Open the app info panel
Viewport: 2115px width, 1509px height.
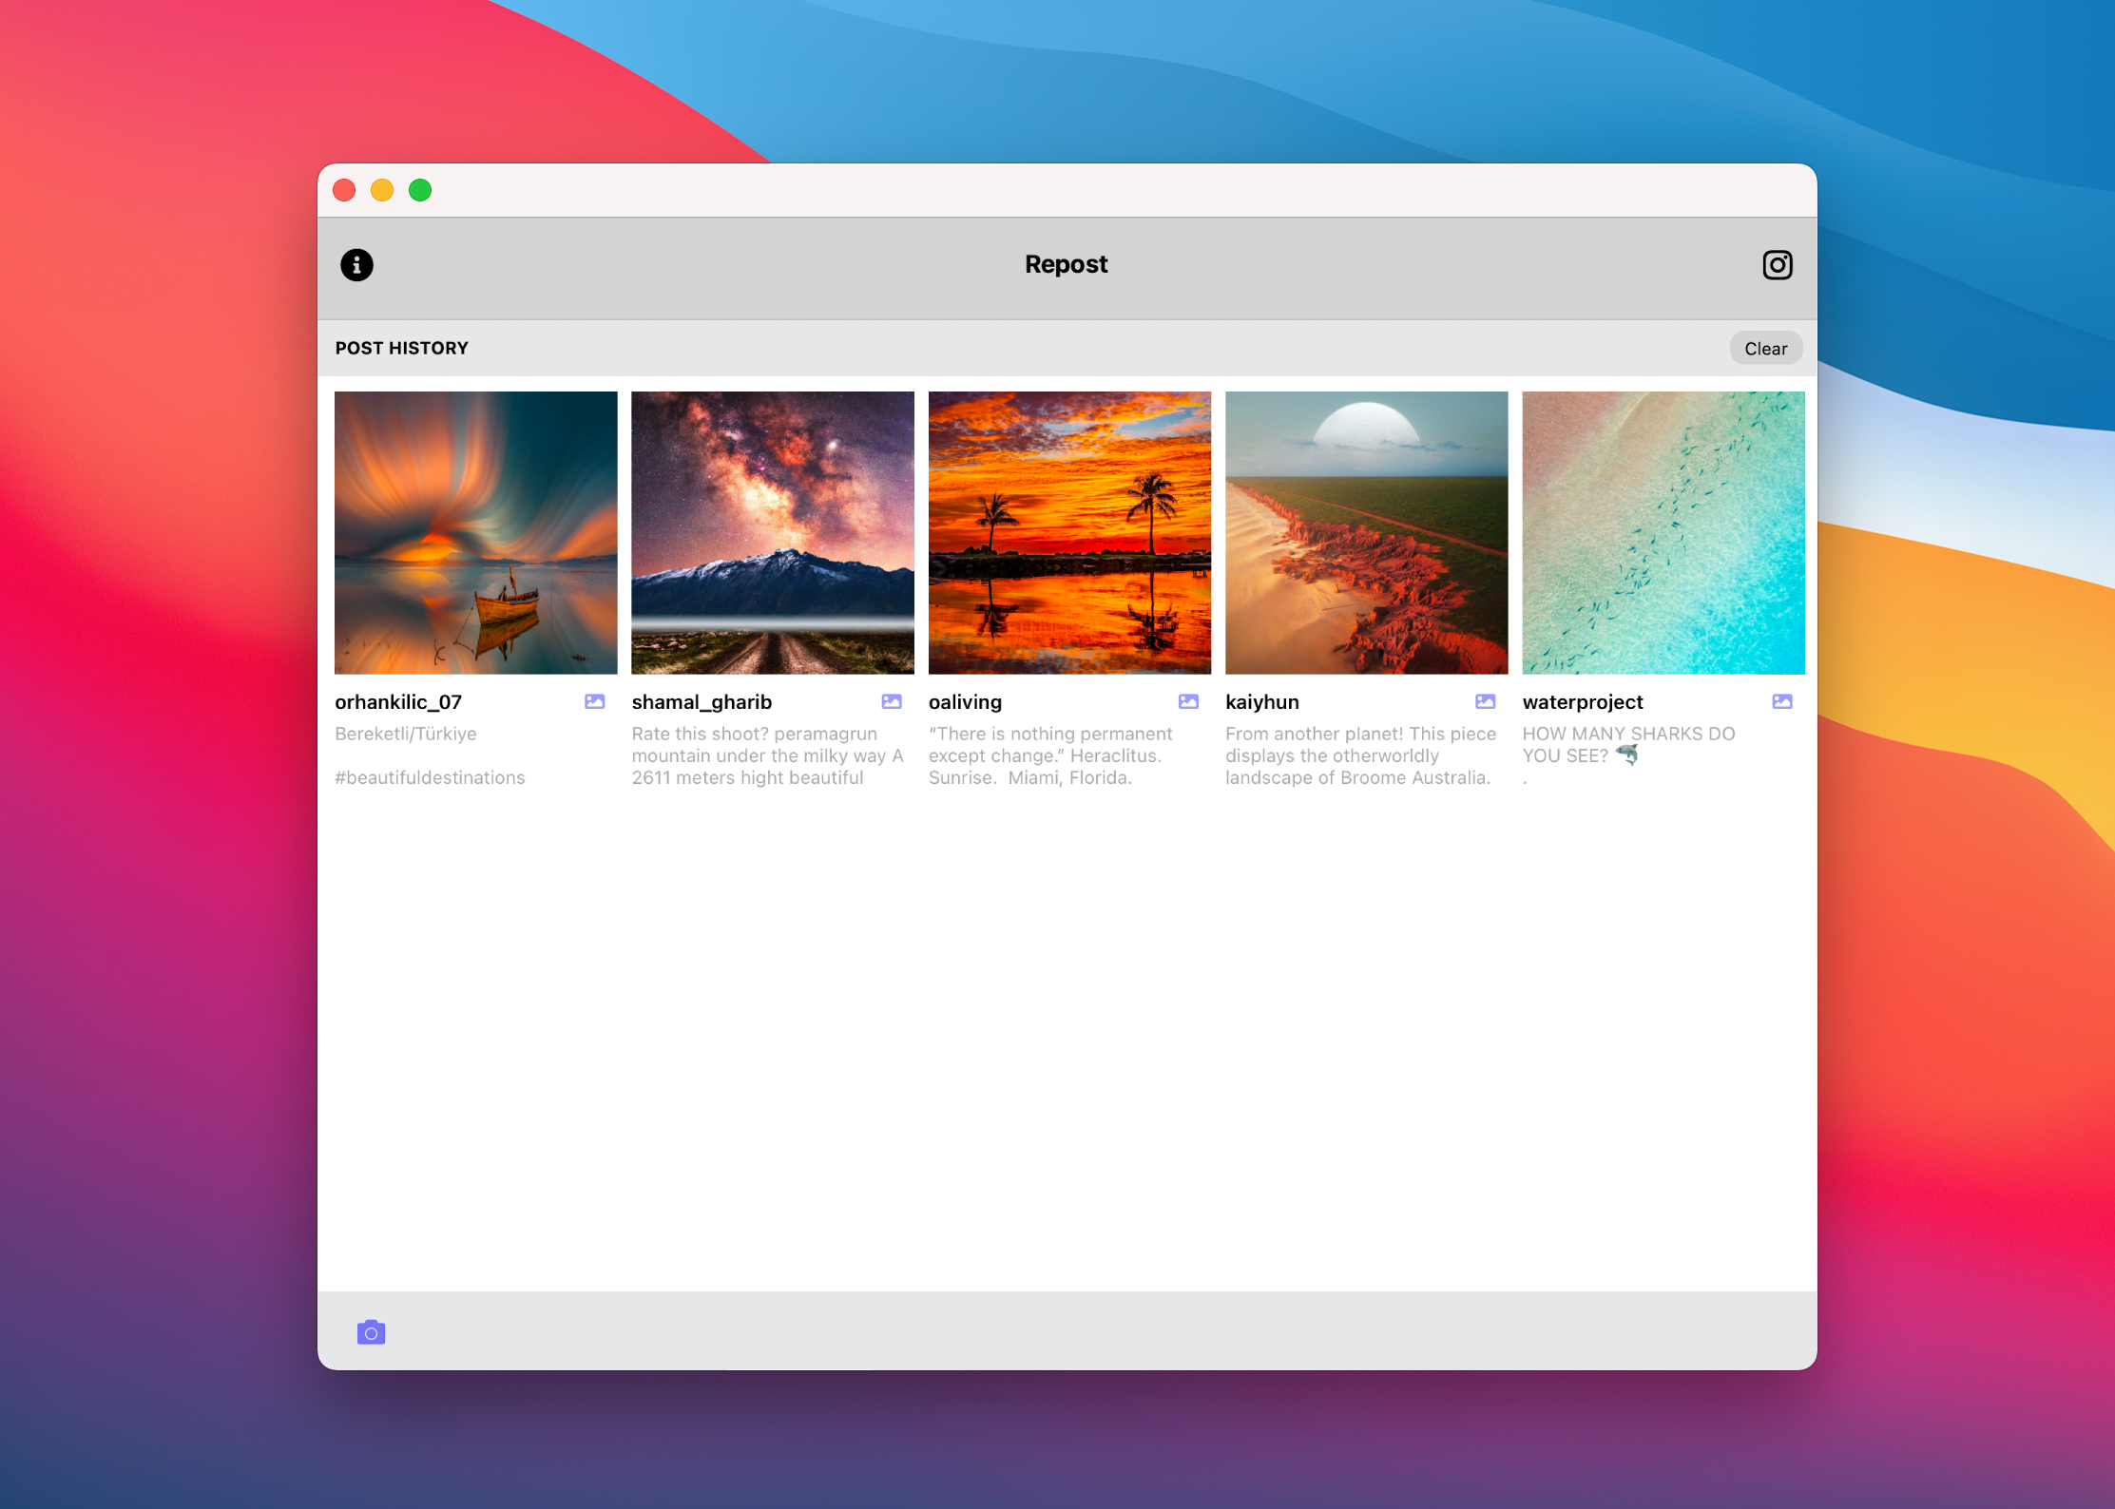point(357,265)
